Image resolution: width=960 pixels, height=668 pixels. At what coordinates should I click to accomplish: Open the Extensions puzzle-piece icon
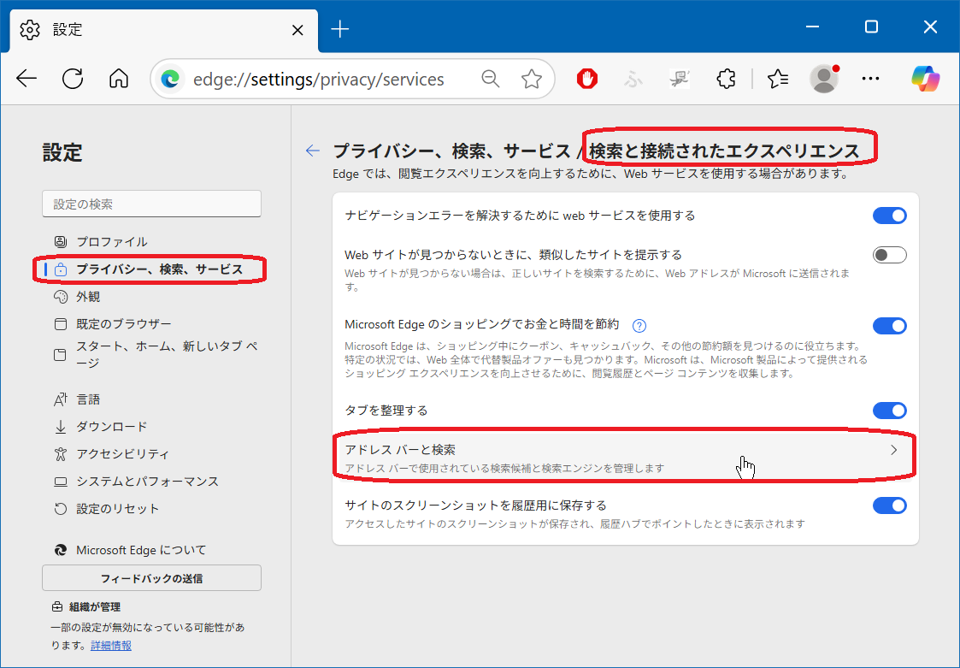725,80
